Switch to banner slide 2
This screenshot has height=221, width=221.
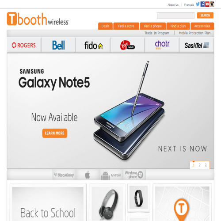[x=199, y=165]
